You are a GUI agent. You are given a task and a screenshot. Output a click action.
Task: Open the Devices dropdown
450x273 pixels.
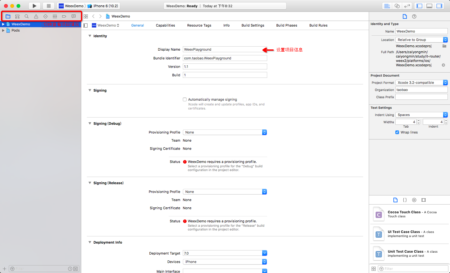(x=225, y=262)
